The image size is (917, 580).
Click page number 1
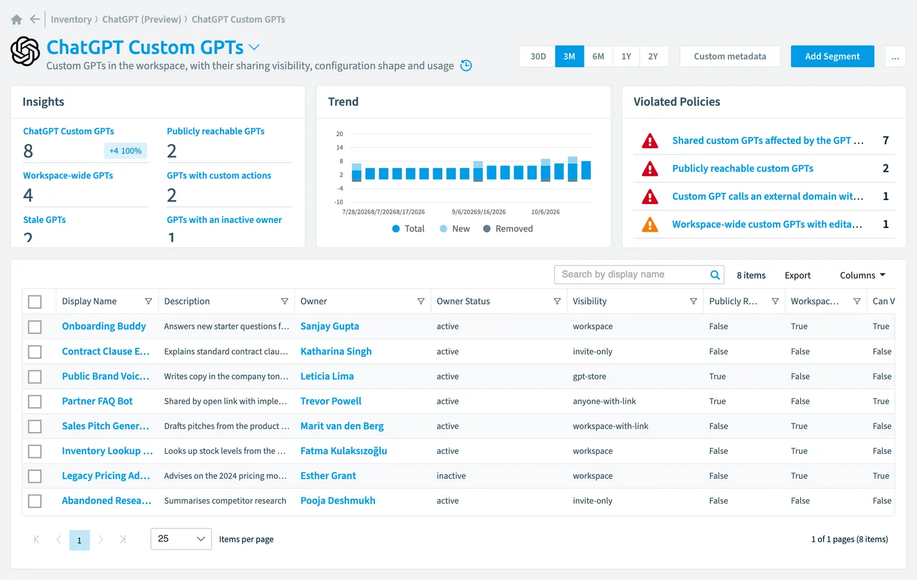click(x=80, y=540)
